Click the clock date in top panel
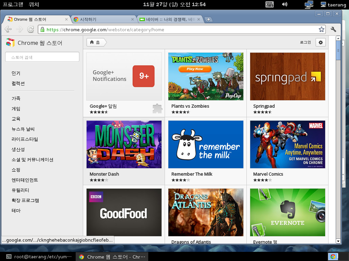Screen dimensions: 349x261 [174, 4]
